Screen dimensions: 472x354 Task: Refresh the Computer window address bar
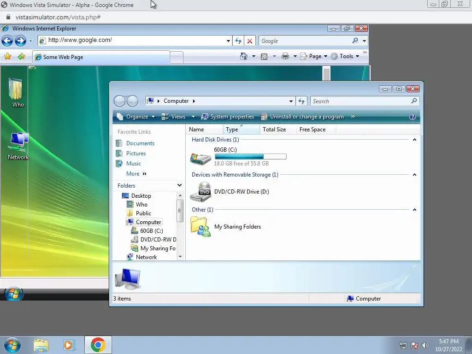tap(301, 101)
